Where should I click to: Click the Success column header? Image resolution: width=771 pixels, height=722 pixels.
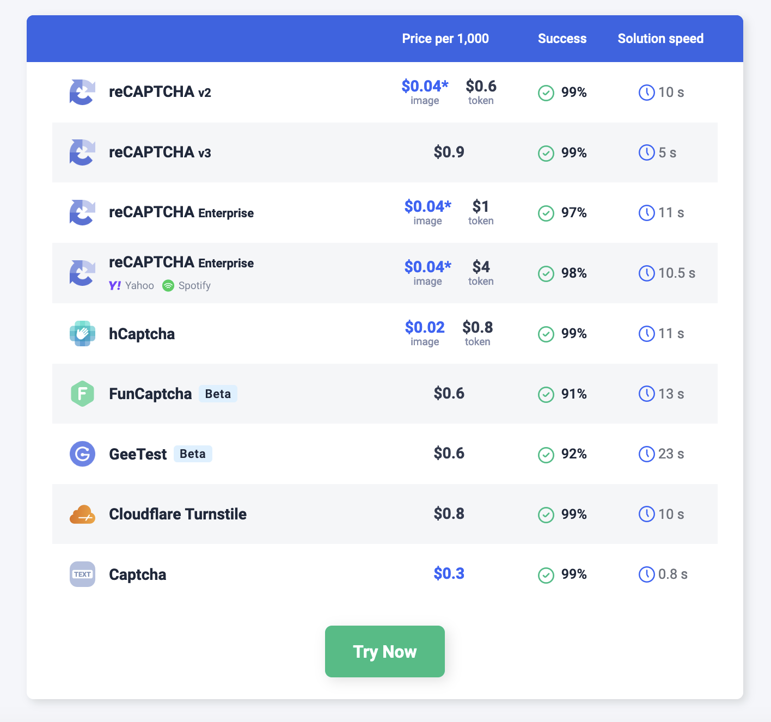562,39
